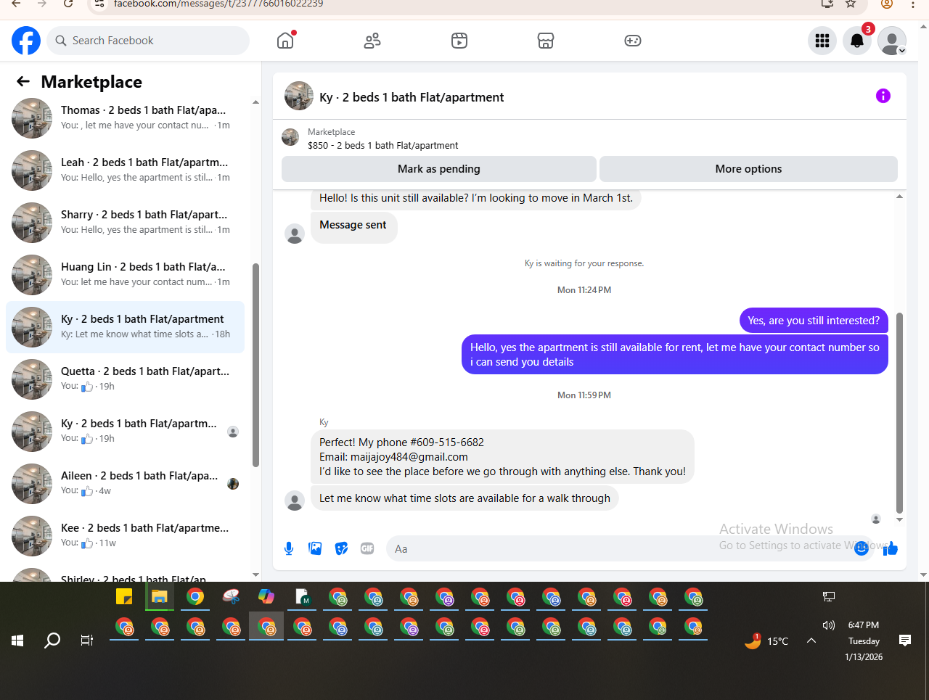The width and height of the screenshot is (929, 700).
Task: Attach a photo with the image icon
Action: pyautogui.click(x=315, y=548)
